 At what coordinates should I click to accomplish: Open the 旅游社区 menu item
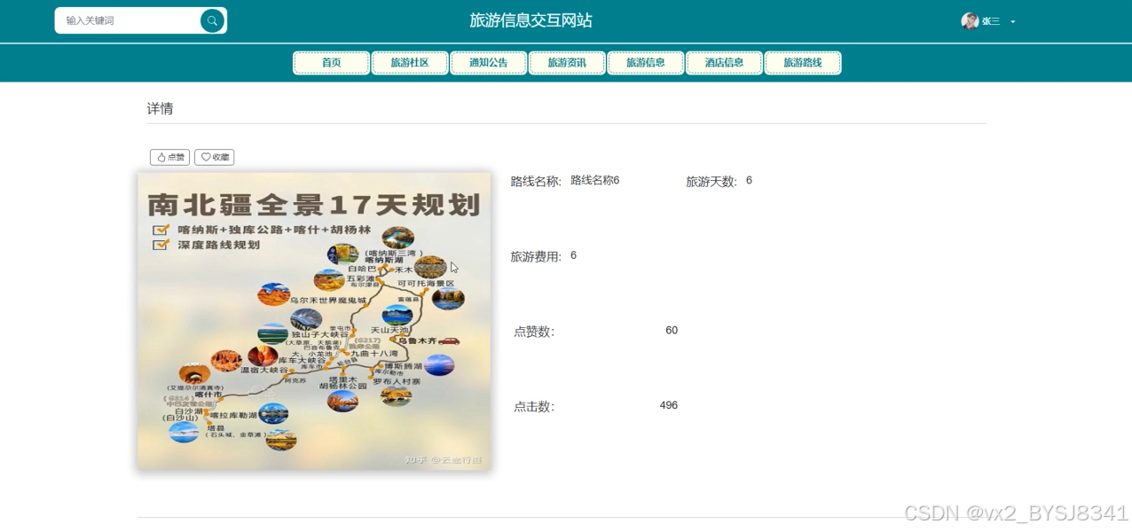[410, 63]
